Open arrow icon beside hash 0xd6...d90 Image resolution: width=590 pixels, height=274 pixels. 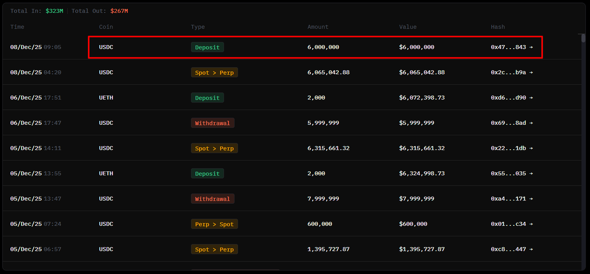click(x=531, y=98)
